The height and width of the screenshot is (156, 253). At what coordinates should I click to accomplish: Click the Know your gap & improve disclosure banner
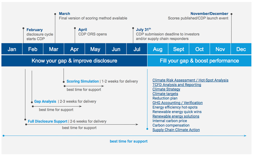pyautogui.click(x=74, y=61)
